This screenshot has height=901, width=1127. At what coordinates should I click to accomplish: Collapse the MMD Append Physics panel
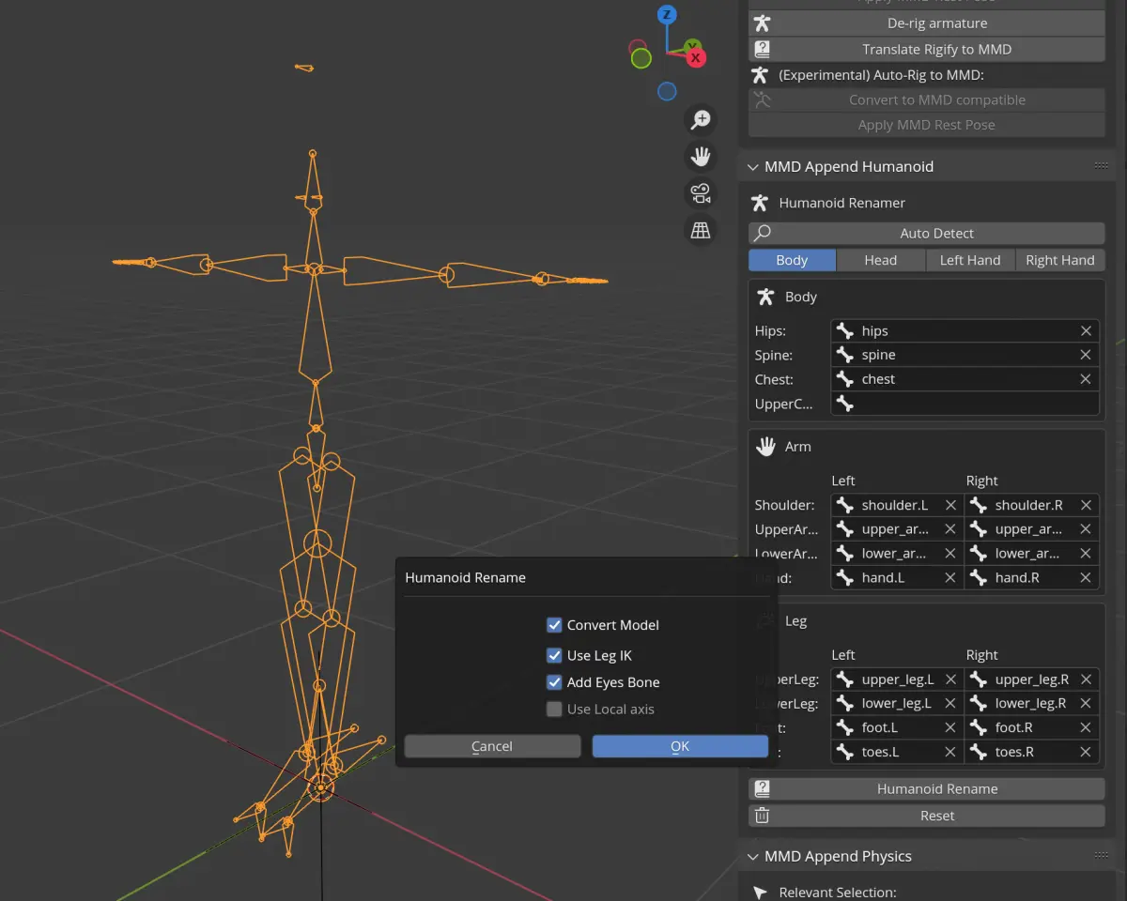pos(752,856)
